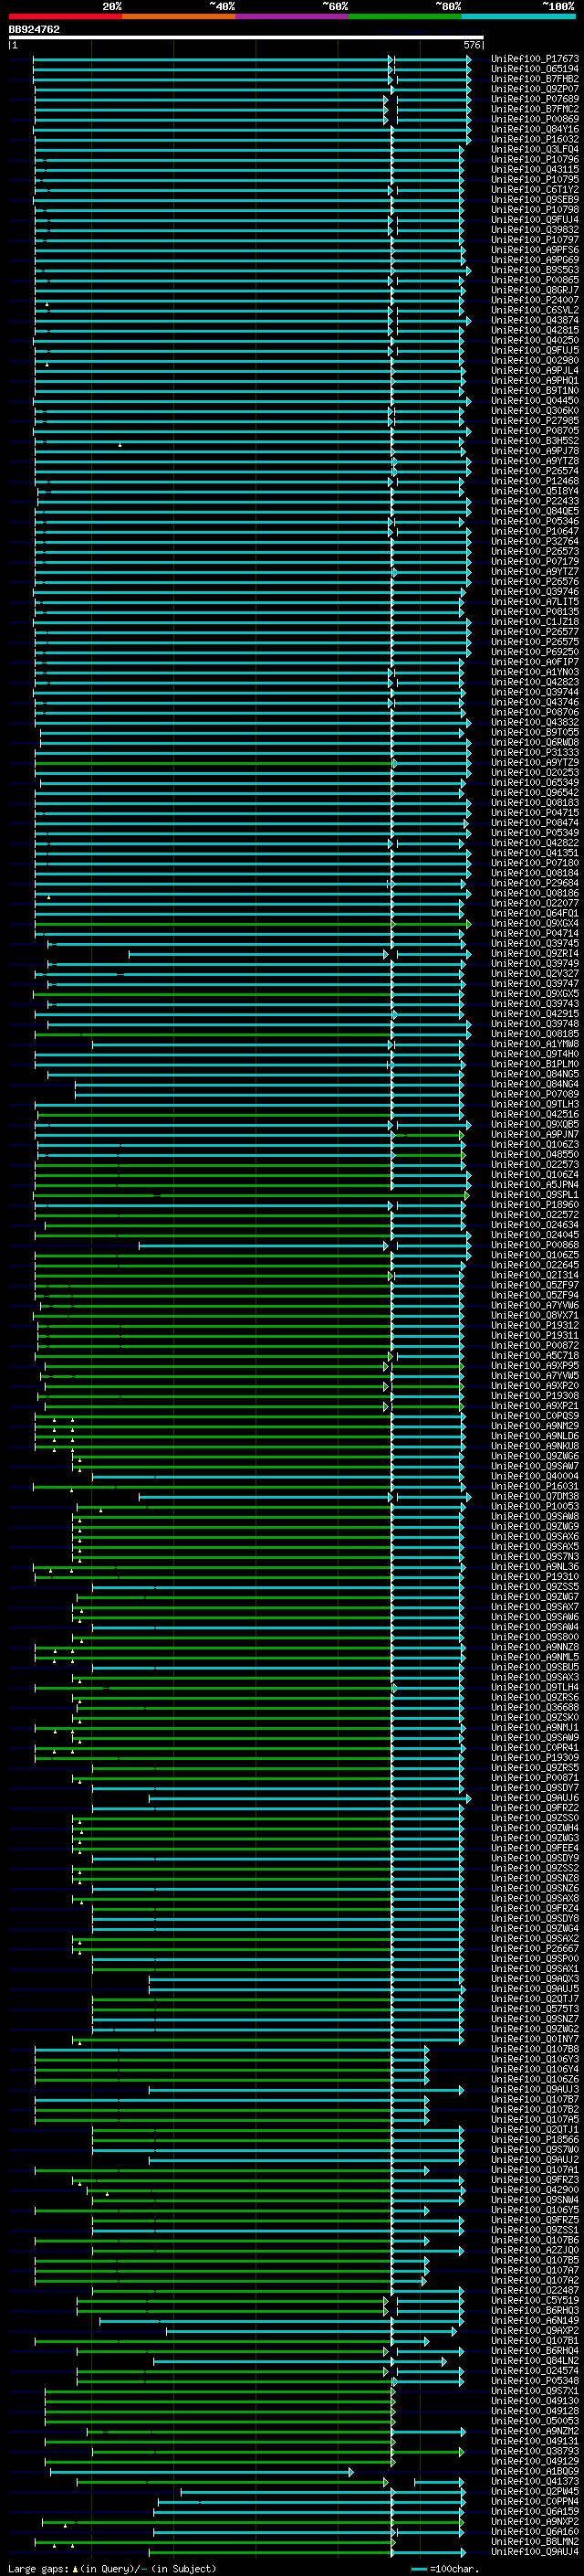Open hit UniRef100_P17673
Image resolution: width=584 pixels, height=2576 pixels.
coord(535,59)
